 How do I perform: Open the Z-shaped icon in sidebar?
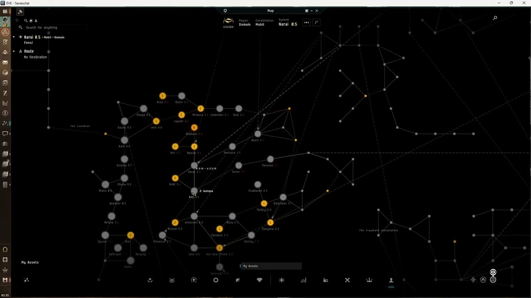[x=5, y=93]
